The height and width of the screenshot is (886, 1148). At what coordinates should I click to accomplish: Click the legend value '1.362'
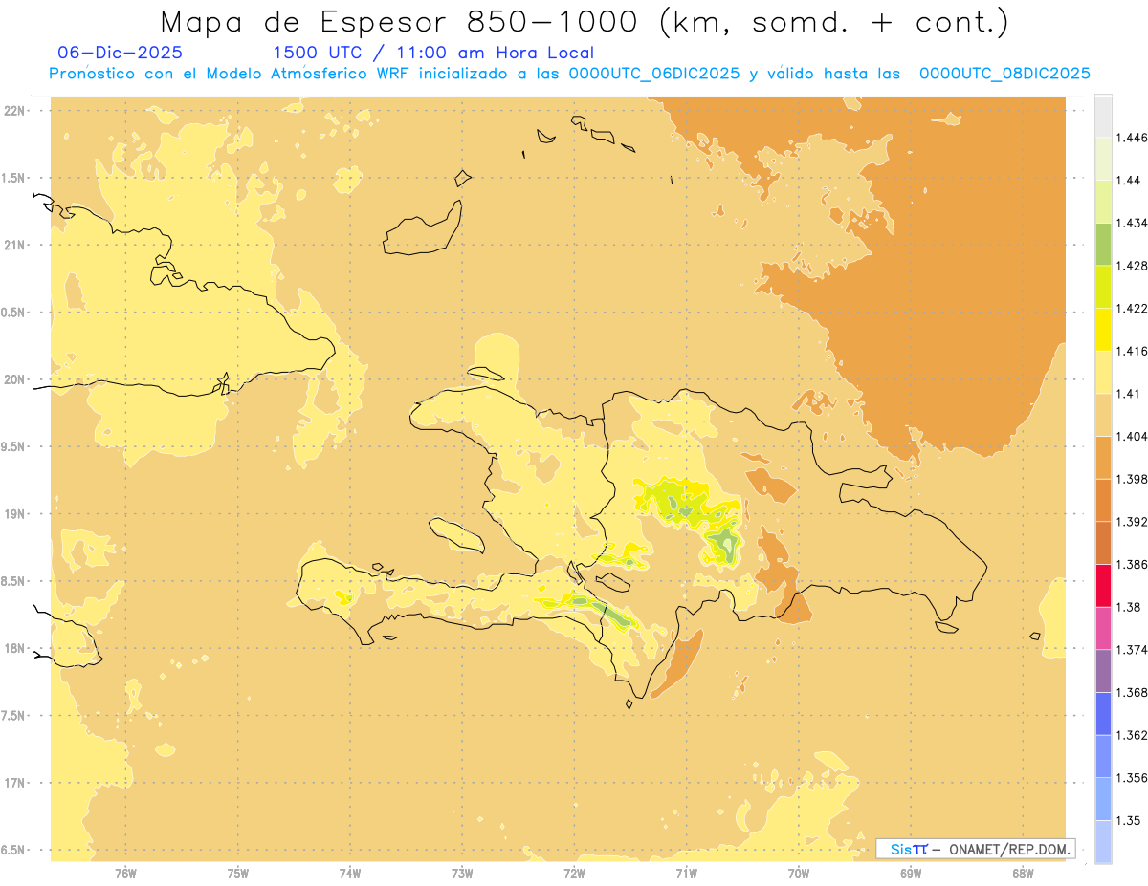point(1134,735)
